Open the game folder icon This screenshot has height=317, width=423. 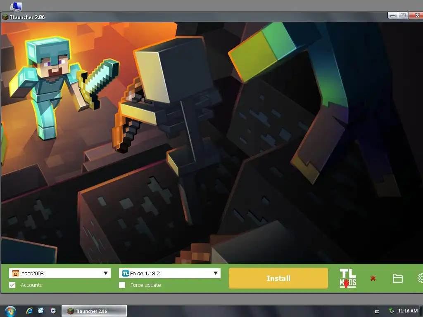398,278
